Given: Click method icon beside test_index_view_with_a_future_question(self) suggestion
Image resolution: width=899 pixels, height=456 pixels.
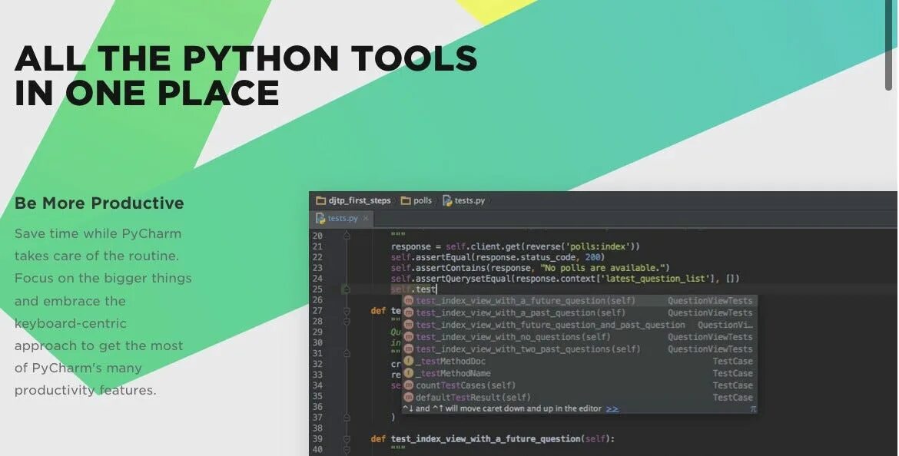Looking at the screenshot, I should pos(408,301).
